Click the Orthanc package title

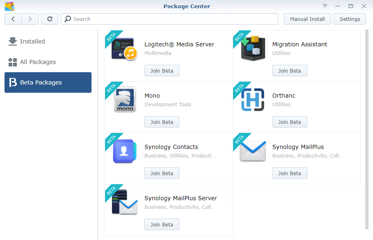pos(284,96)
